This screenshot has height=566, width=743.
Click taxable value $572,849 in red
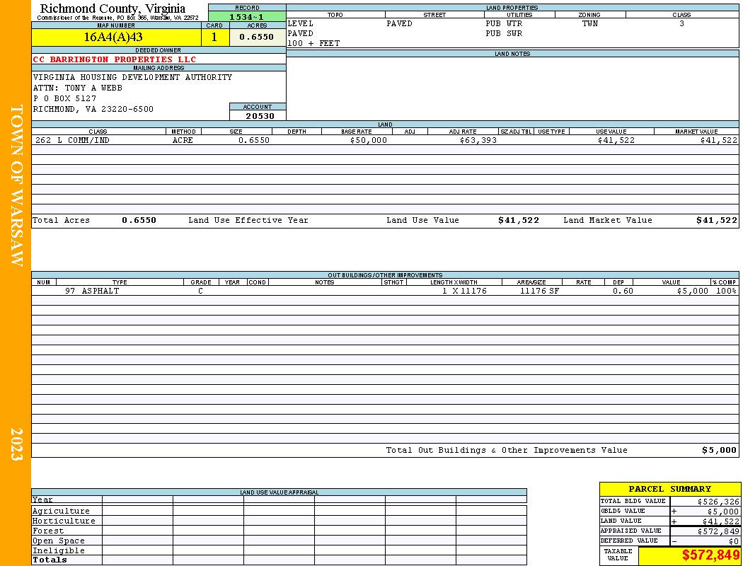[x=711, y=555]
